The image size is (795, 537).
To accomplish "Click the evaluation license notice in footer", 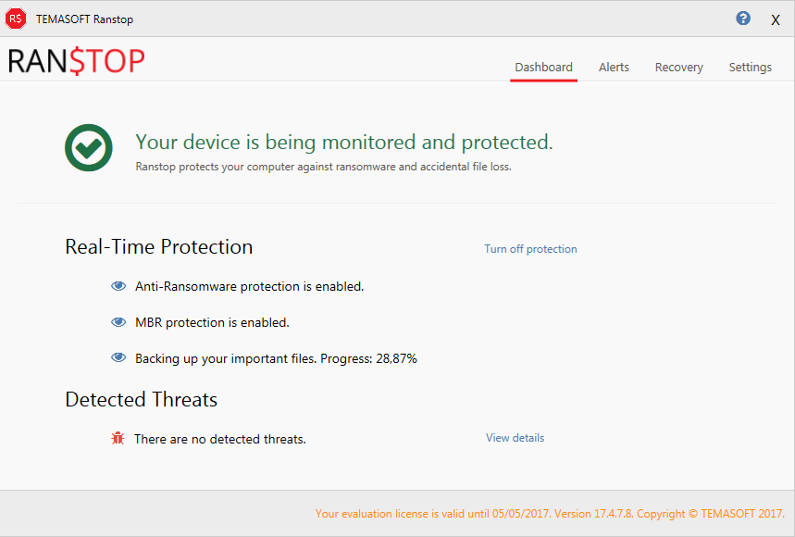I will pyautogui.click(x=550, y=514).
